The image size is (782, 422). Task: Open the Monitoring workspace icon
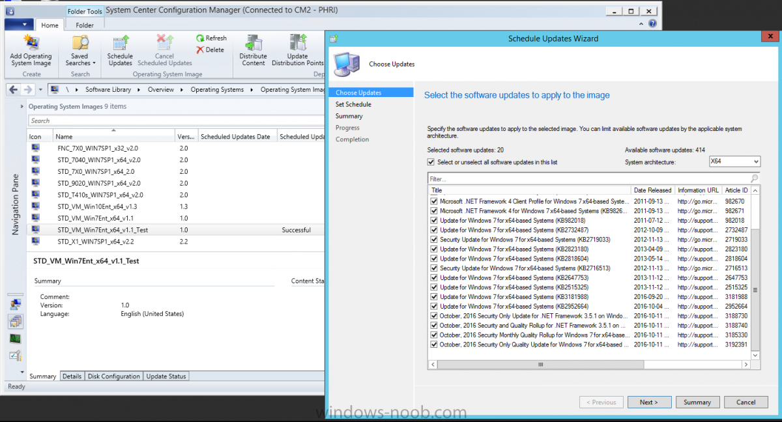[16, 339]
